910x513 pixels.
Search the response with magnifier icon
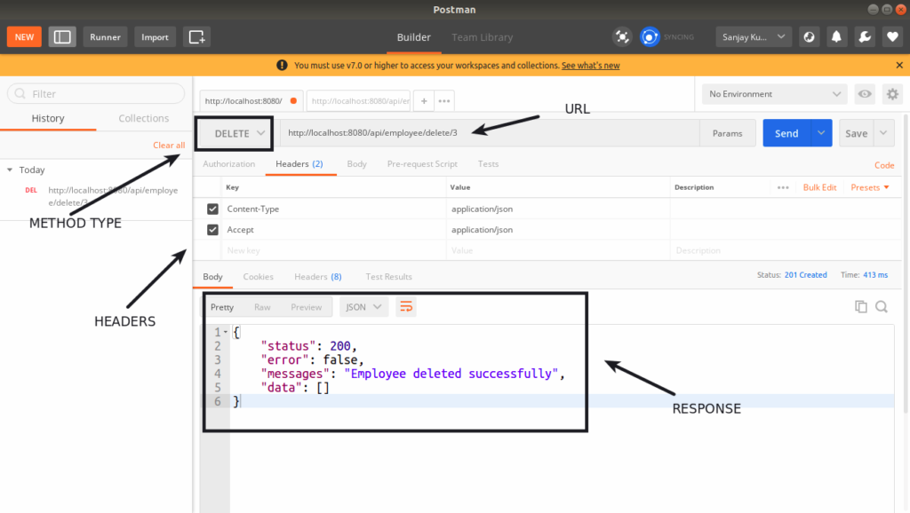click(882, 306)
